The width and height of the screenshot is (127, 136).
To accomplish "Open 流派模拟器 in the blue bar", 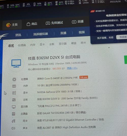I will tap(41, 34).
